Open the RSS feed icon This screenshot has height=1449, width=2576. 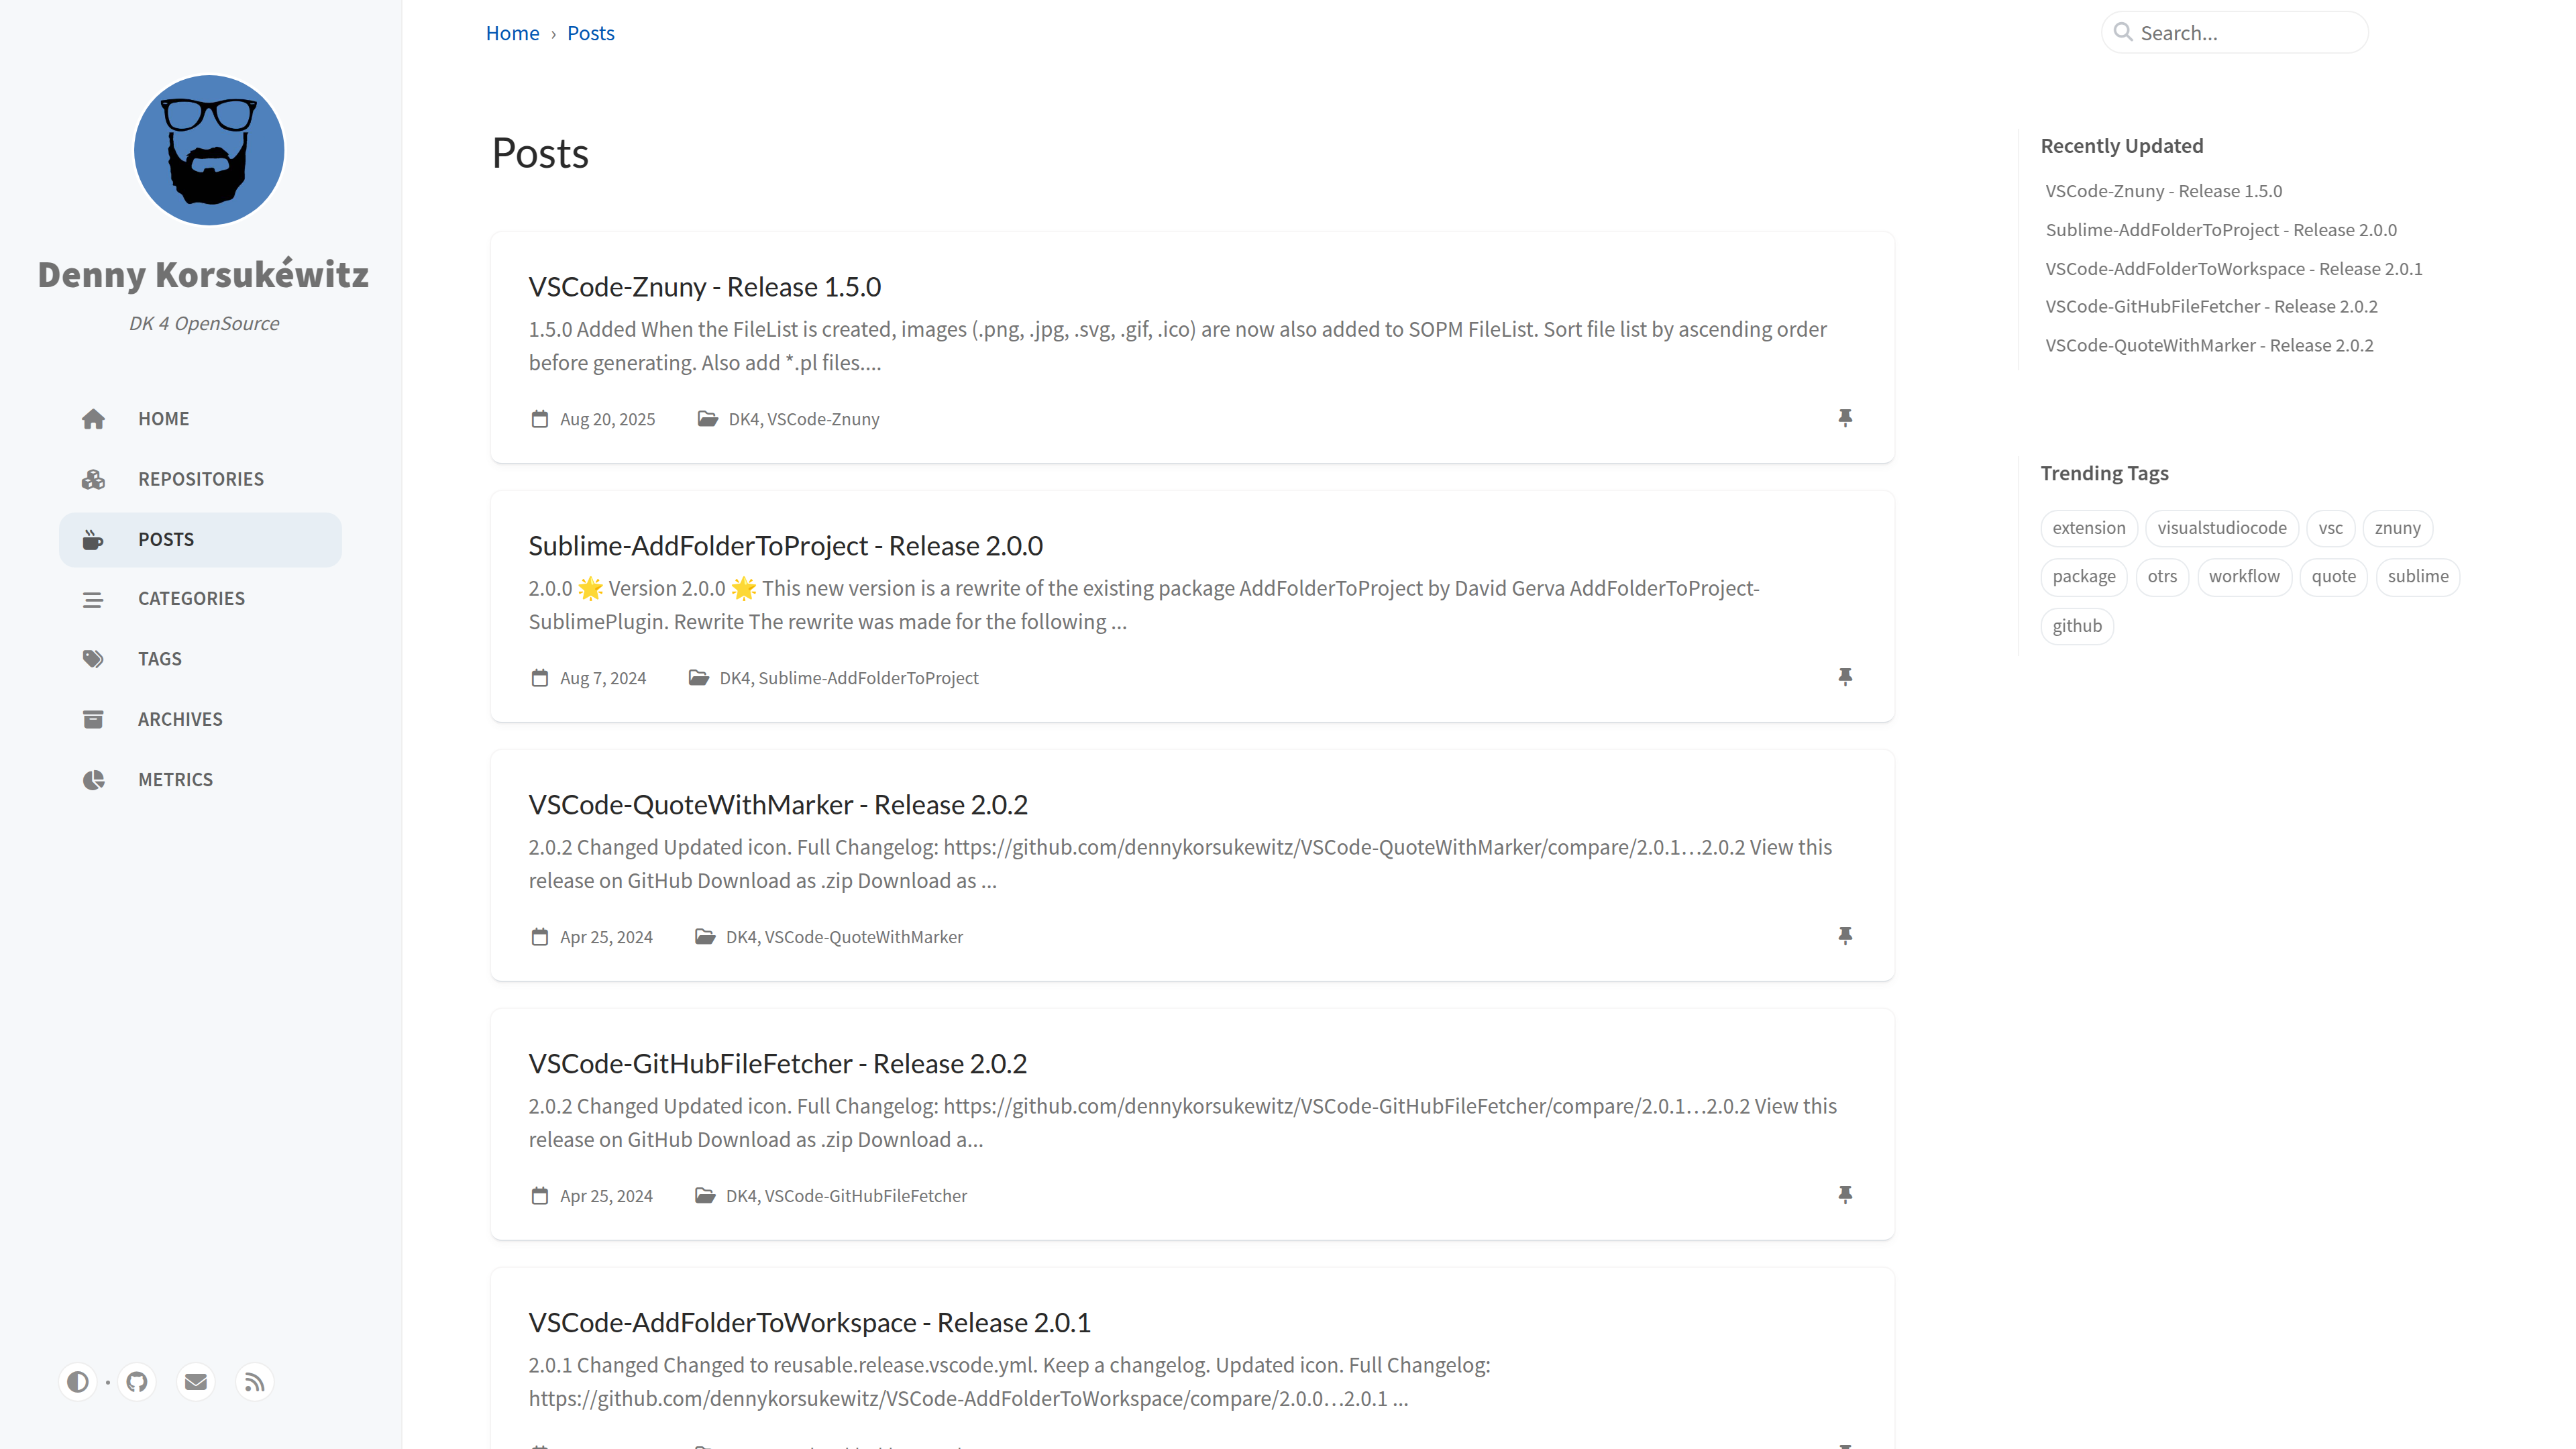[x=255, y=1382]
